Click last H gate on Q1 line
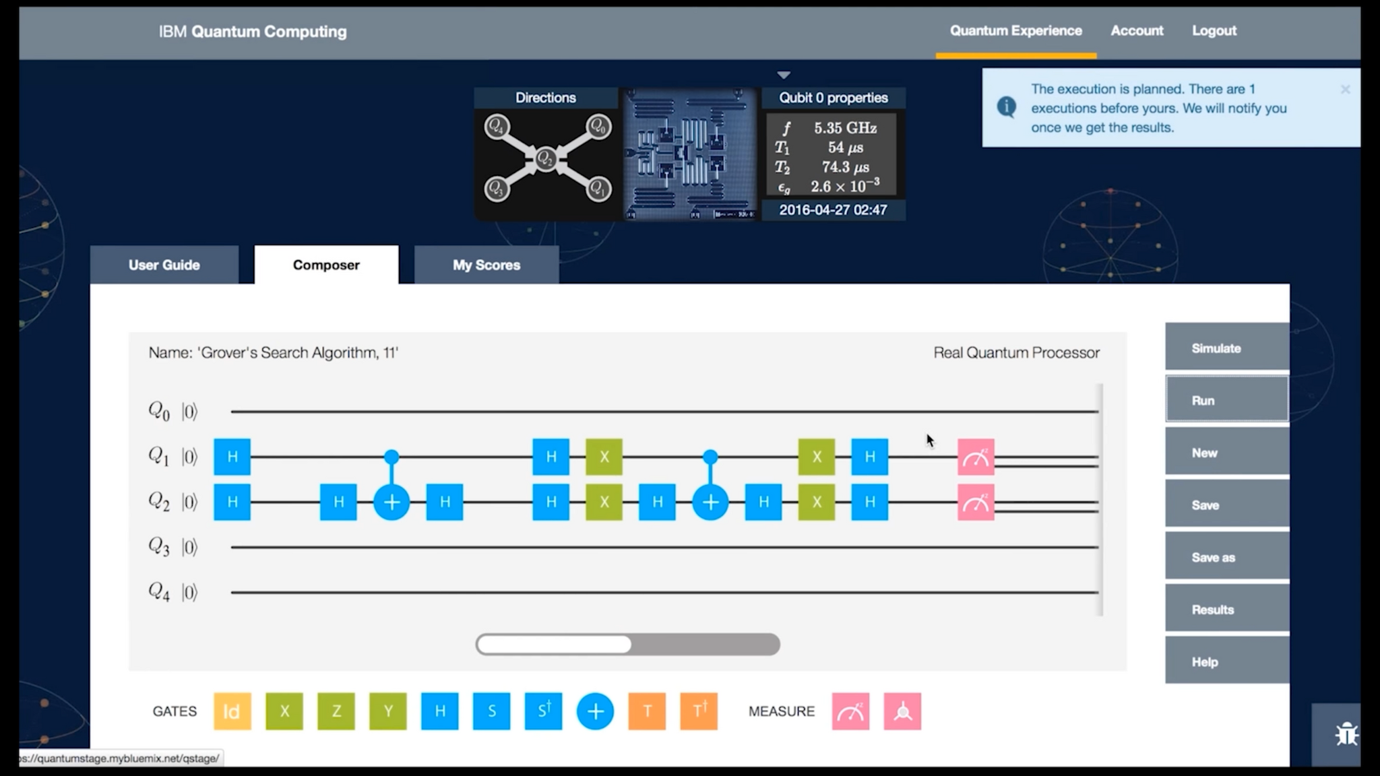 coord(870,457)
